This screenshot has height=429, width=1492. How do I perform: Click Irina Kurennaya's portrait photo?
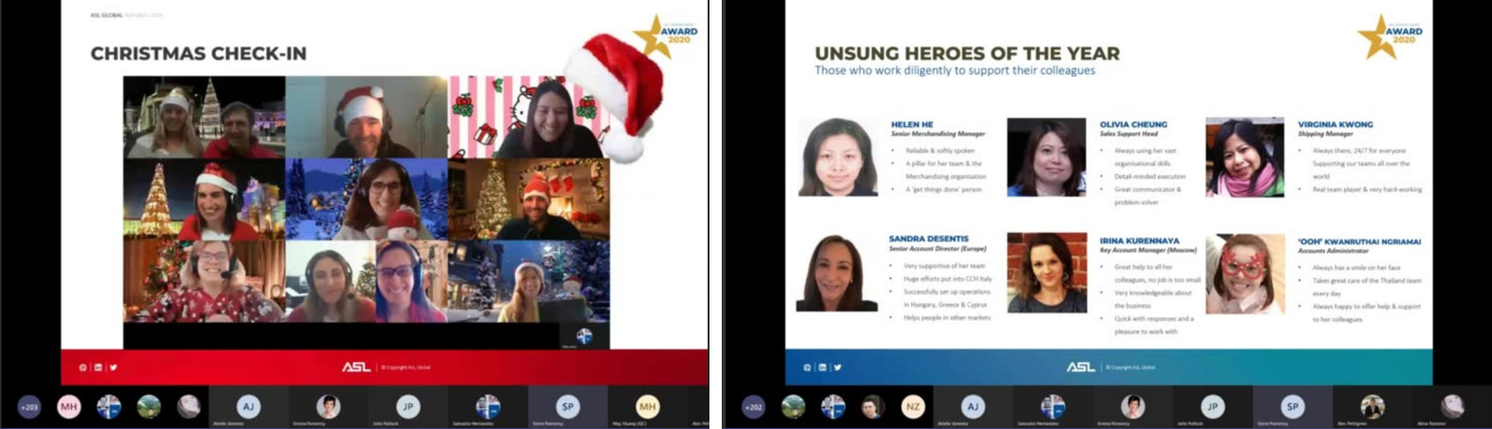(1047, 272)
